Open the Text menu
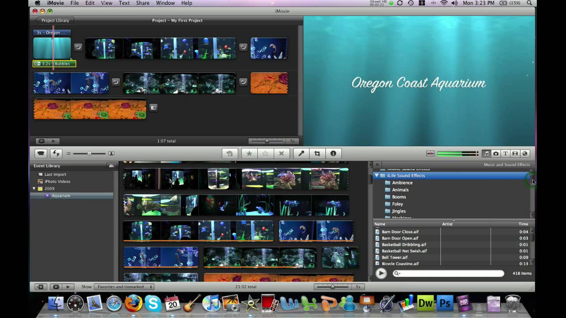This screenshot has height=318, width=566. [x=124, y=3]
